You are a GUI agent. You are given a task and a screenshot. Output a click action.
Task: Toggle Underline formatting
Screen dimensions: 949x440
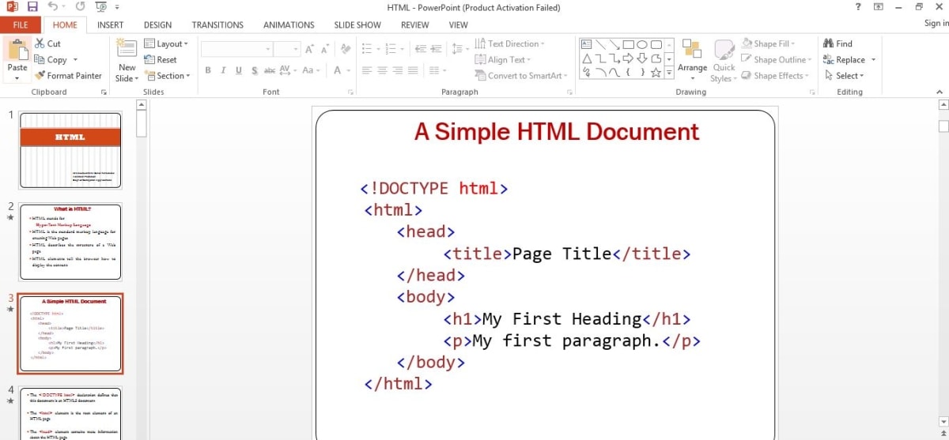239,70
